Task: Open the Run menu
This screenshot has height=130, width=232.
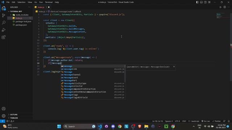Action: (41, 2)
